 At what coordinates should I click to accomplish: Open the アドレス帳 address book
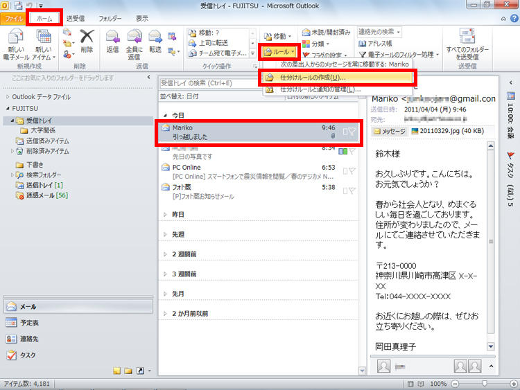pyautogui.click(x=375, y=44)
